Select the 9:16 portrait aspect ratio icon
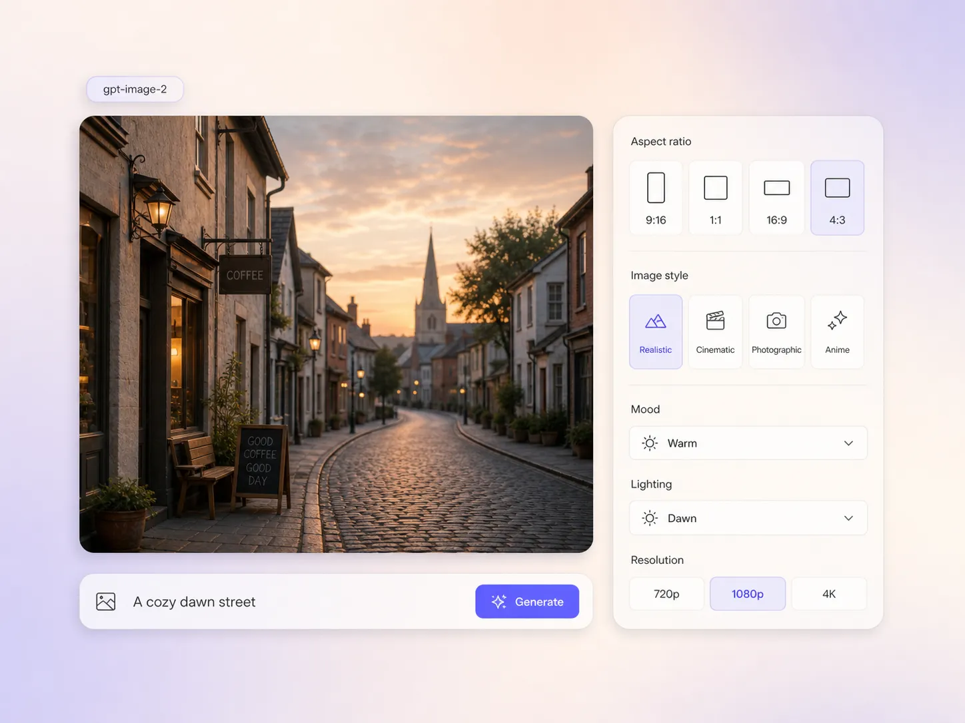The width and height of the screenshot is (965, 723). pos(656,188)
